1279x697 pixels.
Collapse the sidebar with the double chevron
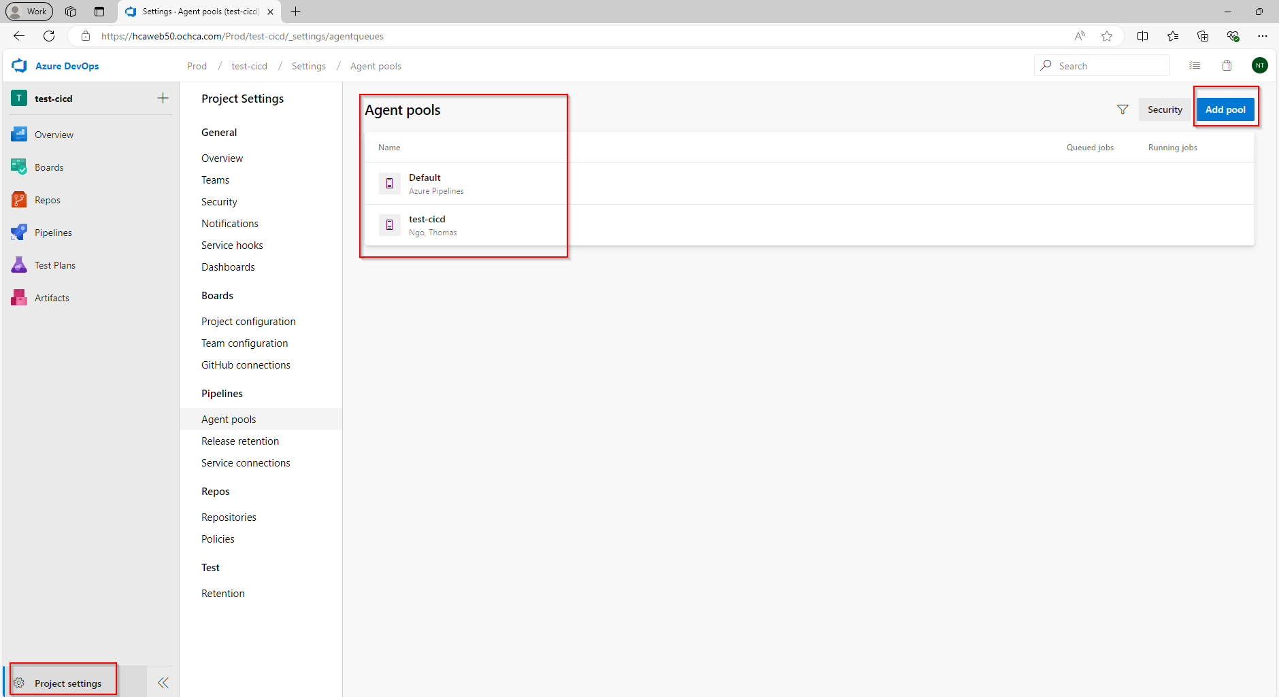point(163,683)
